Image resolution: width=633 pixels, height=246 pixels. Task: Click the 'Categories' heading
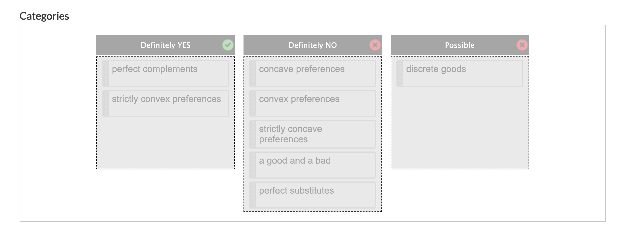44,16
